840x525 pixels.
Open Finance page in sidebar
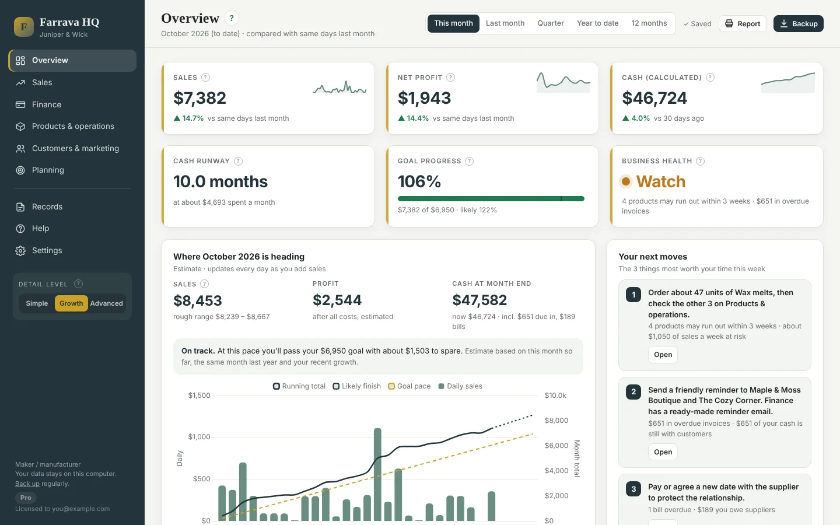pos(72,104)
